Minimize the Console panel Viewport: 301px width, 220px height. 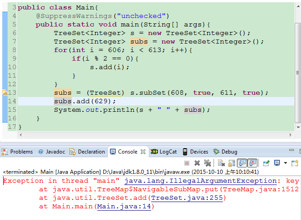tap(292, 150)
